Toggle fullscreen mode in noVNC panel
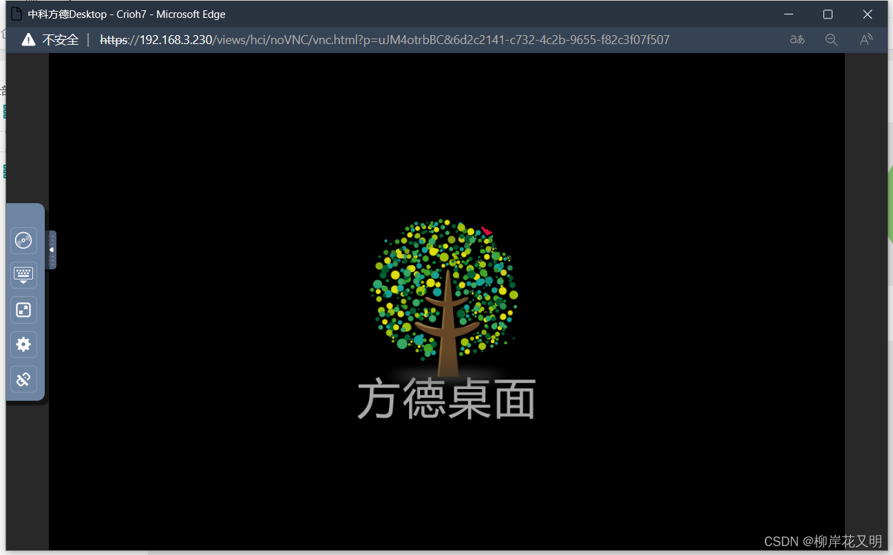 [23, 310]
